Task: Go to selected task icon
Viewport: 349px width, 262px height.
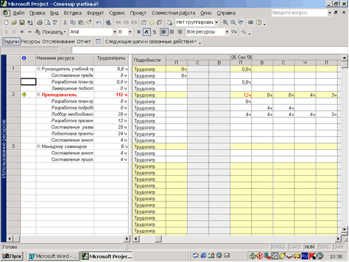Action: click(x=241, y=23)
